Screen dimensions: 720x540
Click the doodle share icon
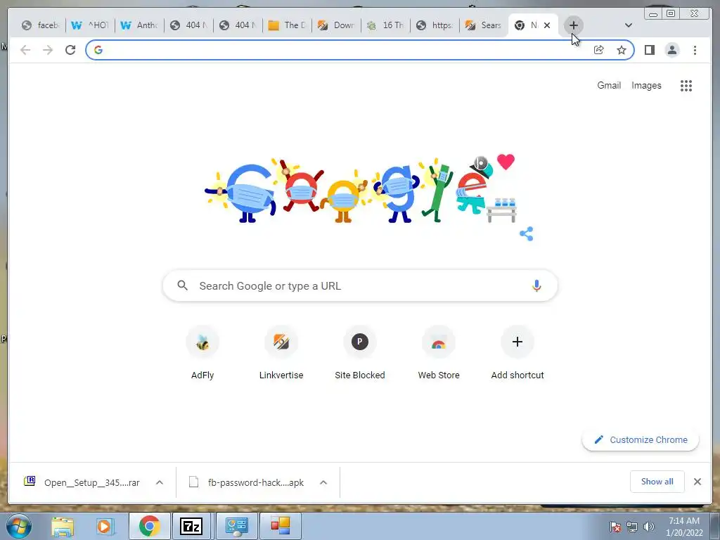(x=526, y=233)
